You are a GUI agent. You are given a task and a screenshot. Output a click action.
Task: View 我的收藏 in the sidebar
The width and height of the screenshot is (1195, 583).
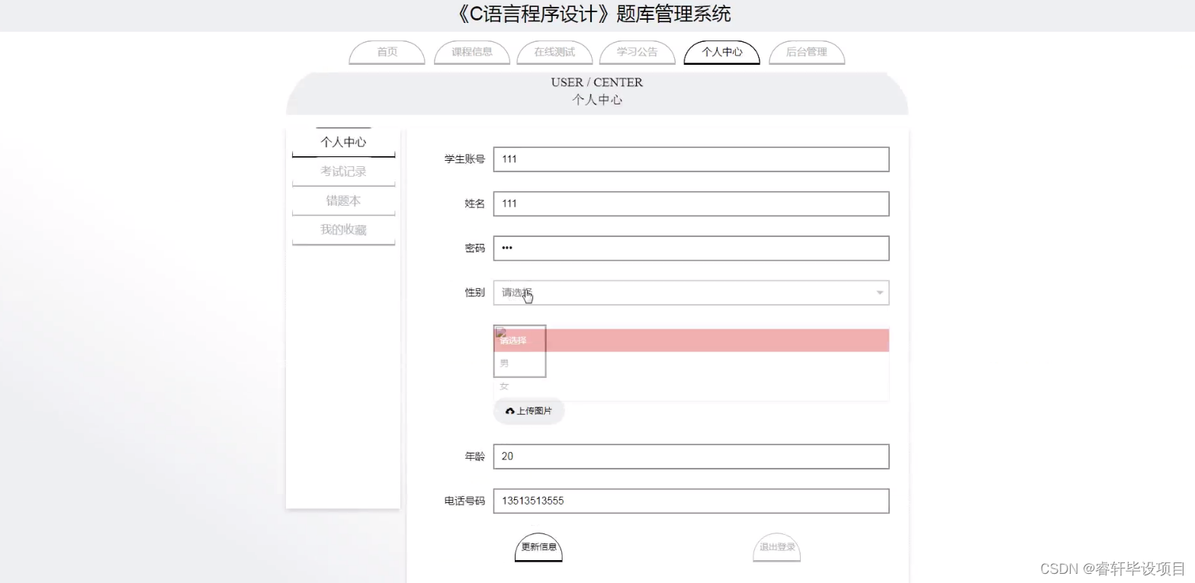(x=342, y=229)
